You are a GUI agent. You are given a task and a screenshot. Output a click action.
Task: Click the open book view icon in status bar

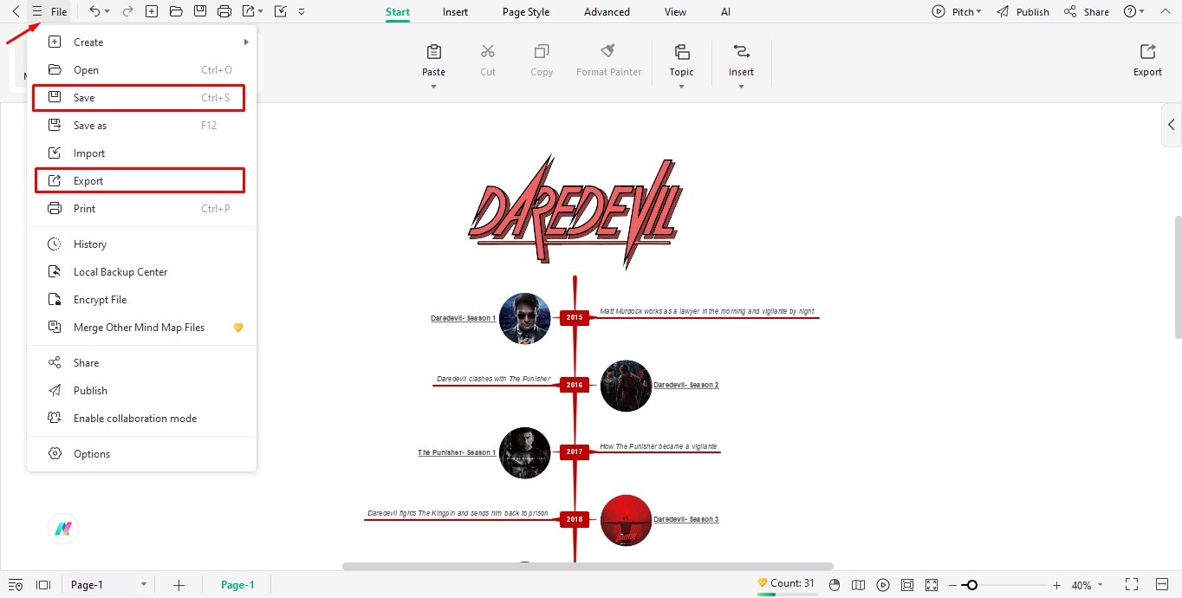click(x=859, y=585)
